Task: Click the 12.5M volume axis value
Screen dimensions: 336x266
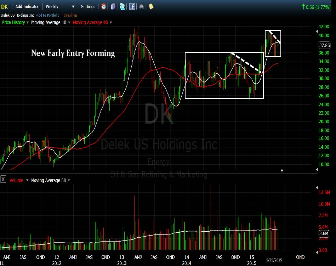Action: (x=324, y=192)
